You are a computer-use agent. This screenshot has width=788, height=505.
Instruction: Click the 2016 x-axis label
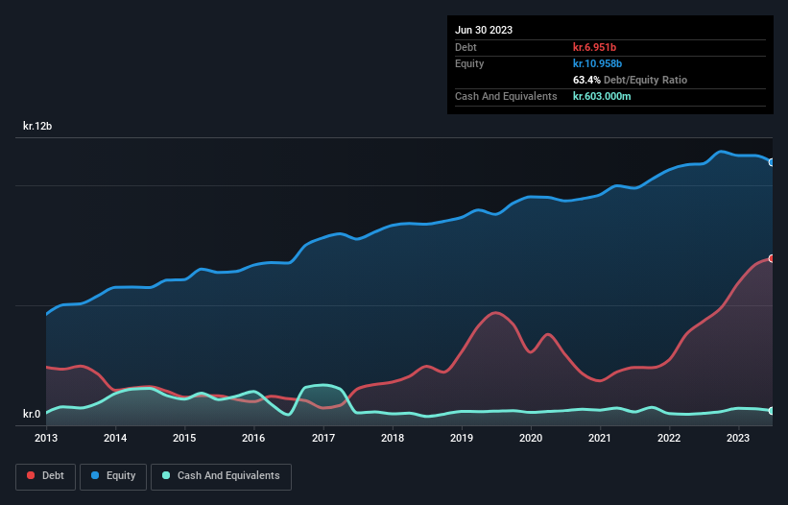[x=253, y=438]
